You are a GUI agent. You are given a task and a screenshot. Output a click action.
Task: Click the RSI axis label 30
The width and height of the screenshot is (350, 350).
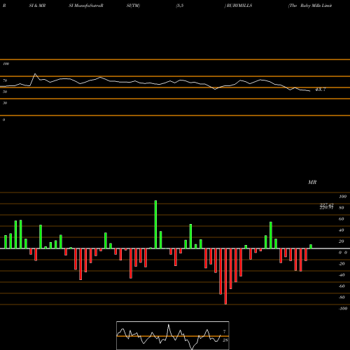point(5,103)
